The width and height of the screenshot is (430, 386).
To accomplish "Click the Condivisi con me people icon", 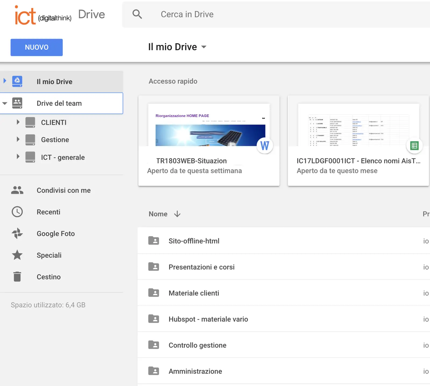I will click(17, 190).
